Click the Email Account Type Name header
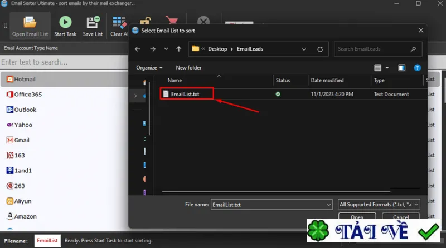Screen dimensions: 446x248 (x=31, y=48)
